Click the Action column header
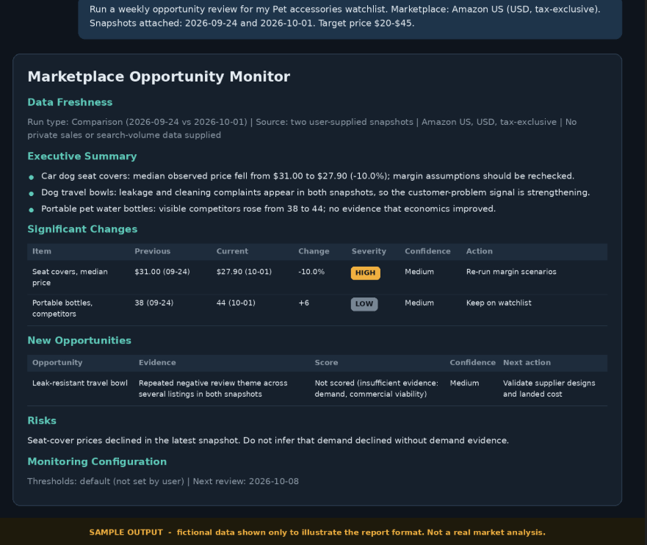The height and width of the screenshot is (545, 647). [480, 251]
